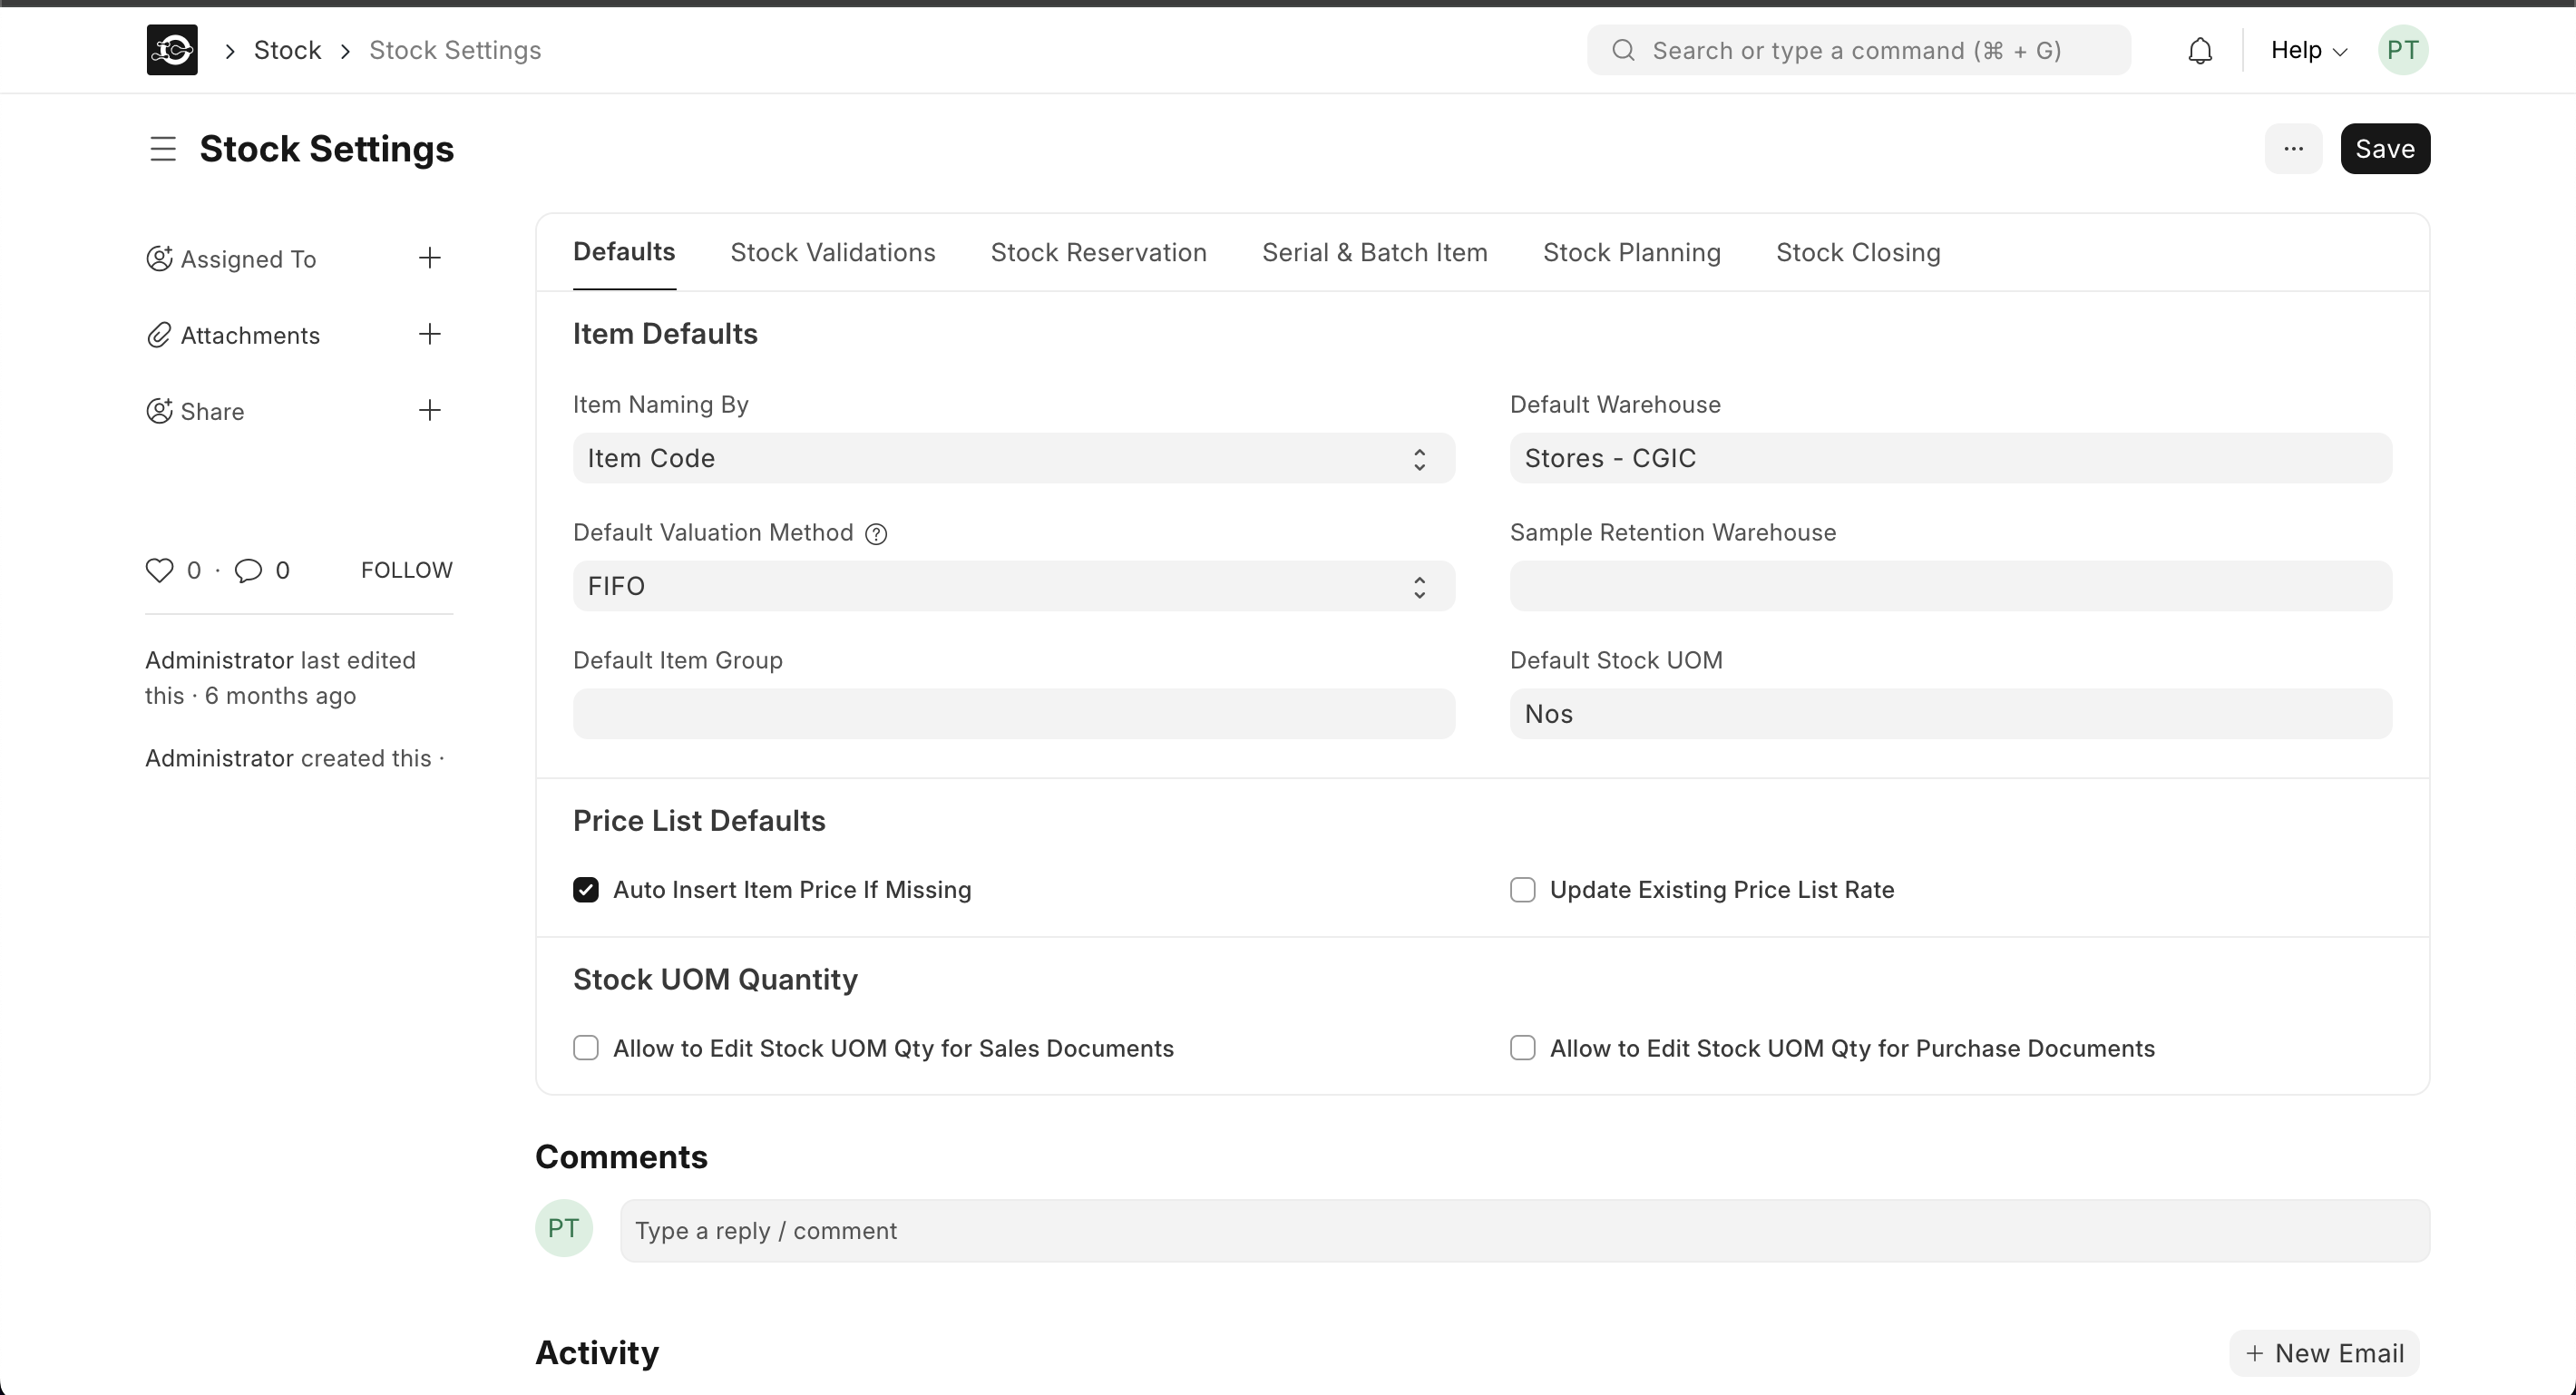Add an assignee with Assigned To plus

pos(429,258)
